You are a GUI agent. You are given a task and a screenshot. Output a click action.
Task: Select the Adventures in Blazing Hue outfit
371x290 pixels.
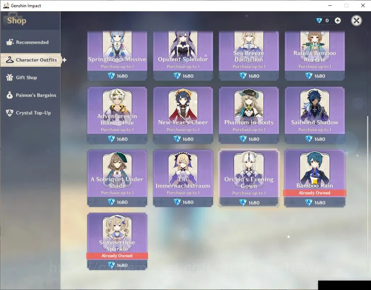[117, 115]
